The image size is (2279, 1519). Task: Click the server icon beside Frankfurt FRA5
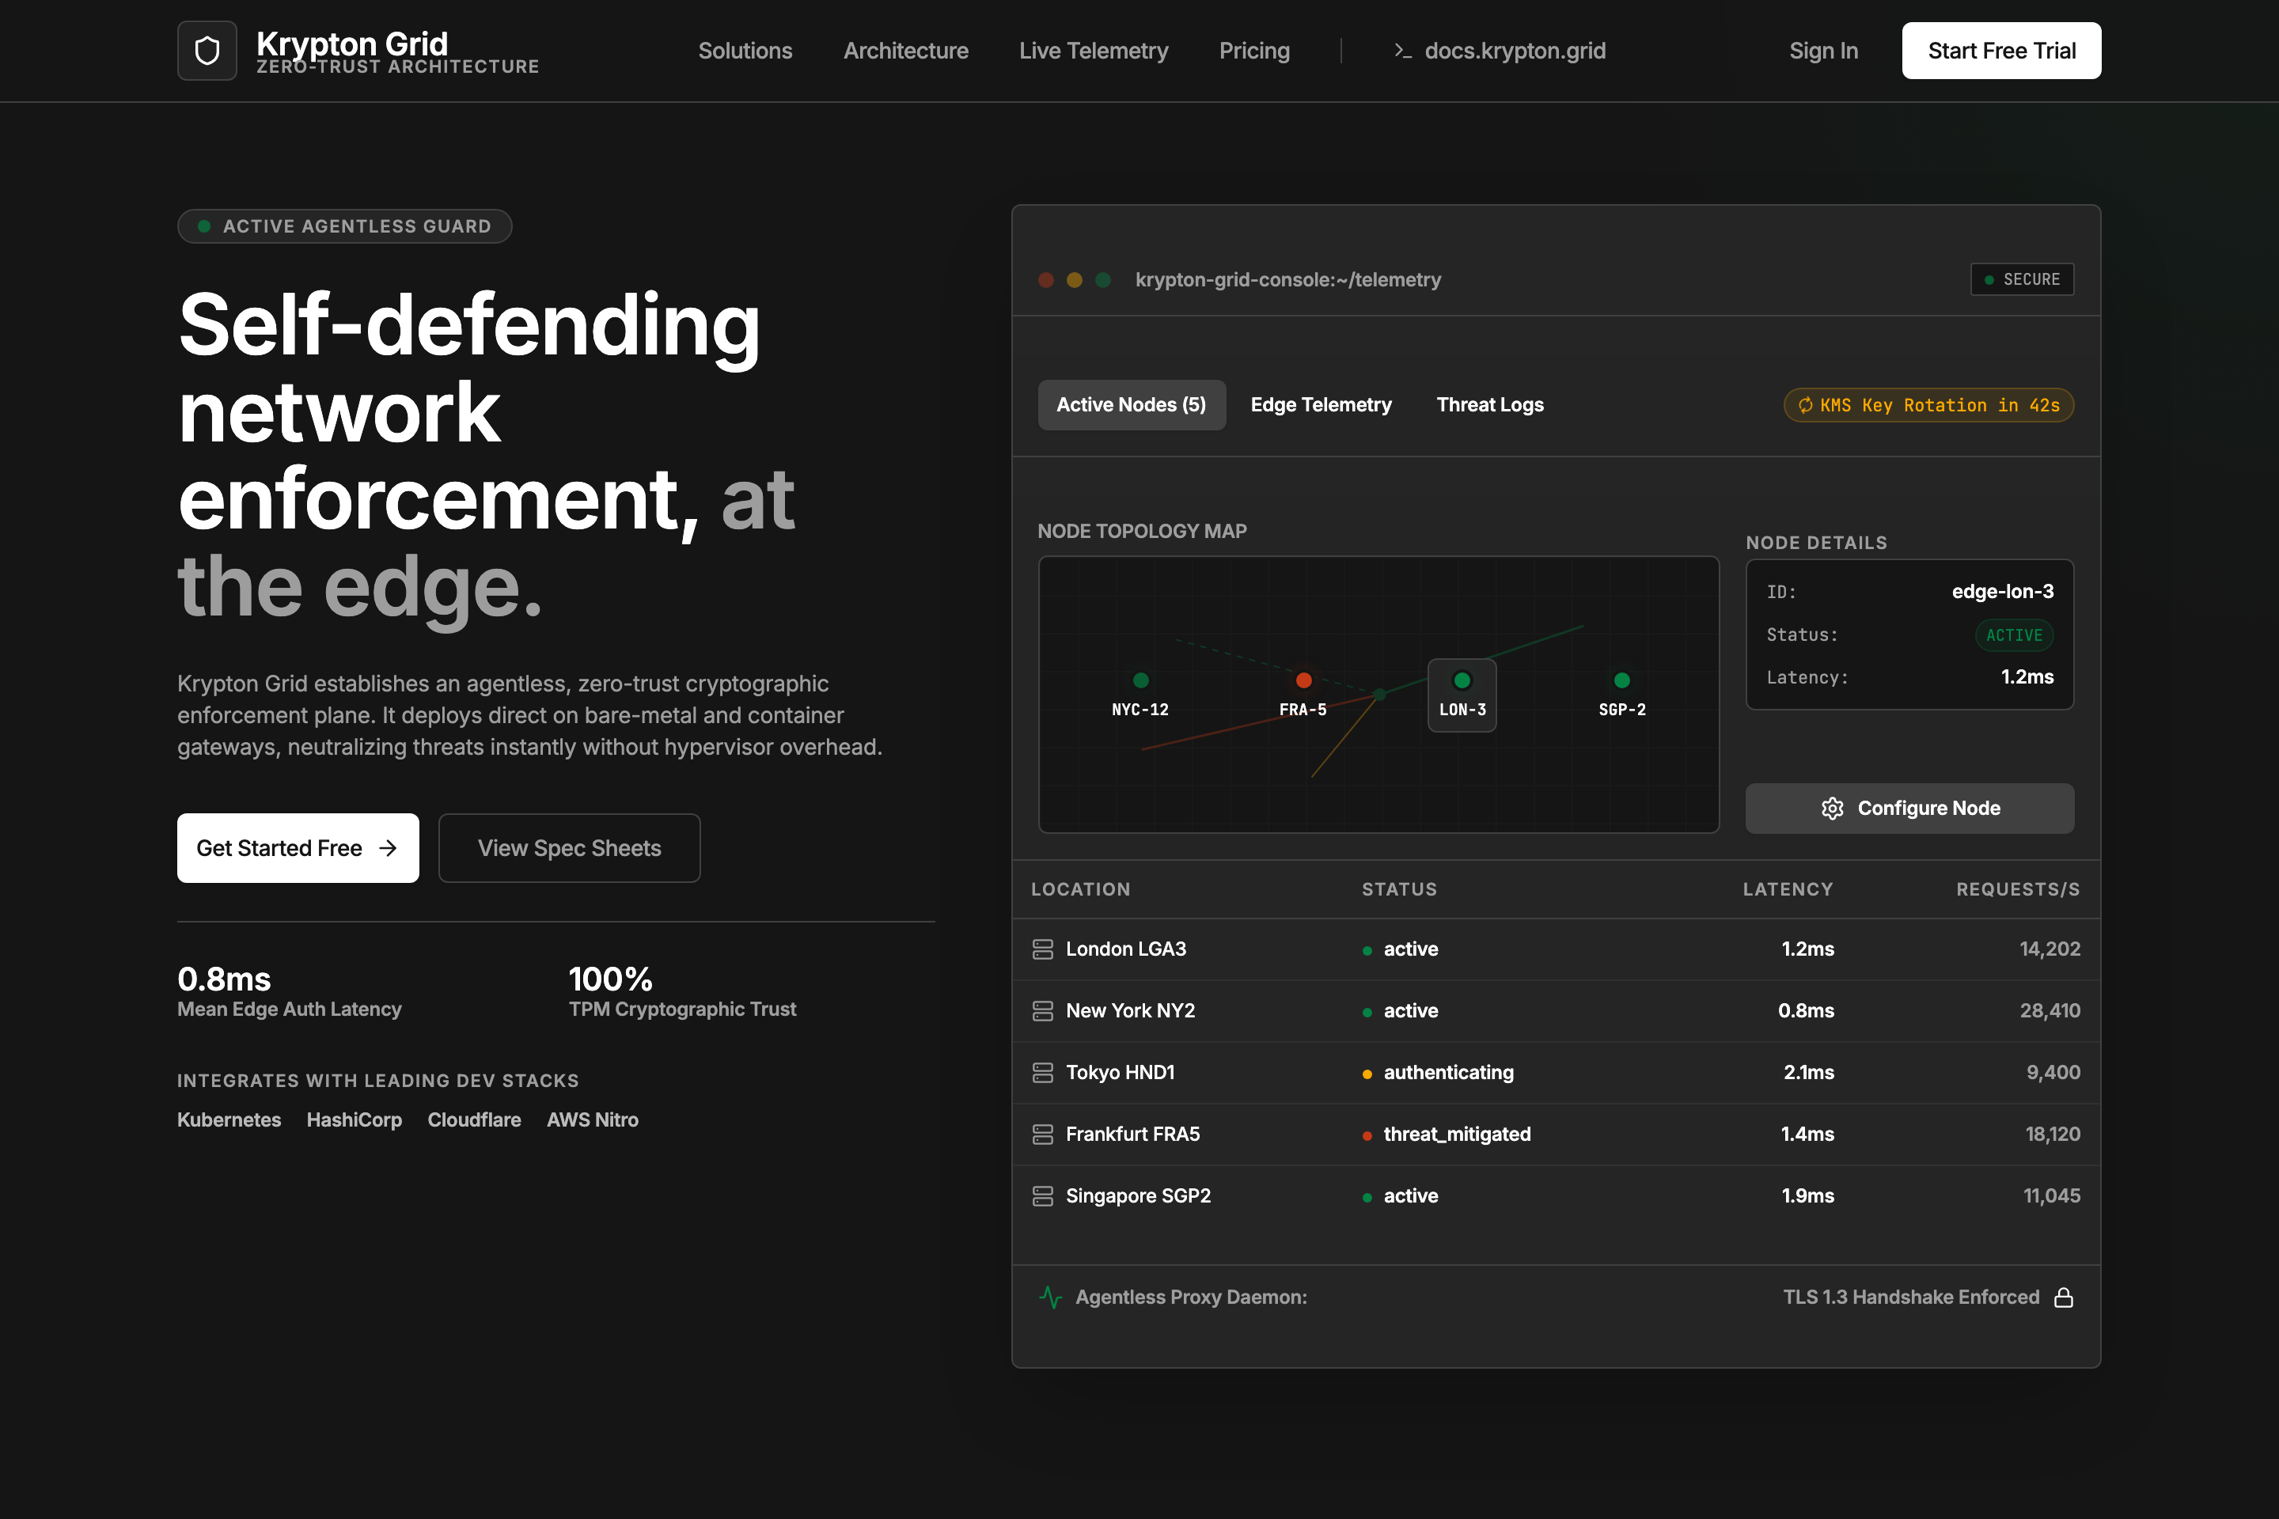pyautogui.click(x=1043, y=1135)
